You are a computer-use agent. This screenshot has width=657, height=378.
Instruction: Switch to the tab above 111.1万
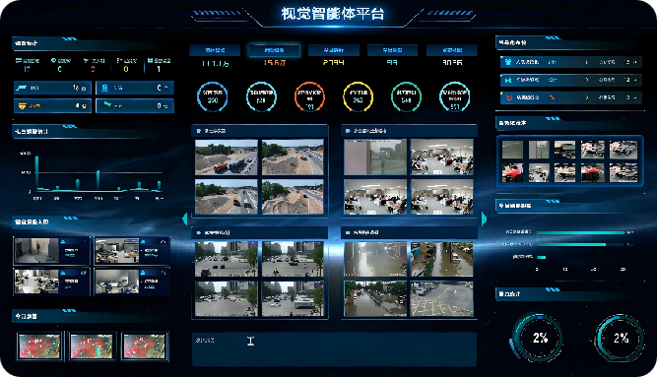[x=215, y=50]
